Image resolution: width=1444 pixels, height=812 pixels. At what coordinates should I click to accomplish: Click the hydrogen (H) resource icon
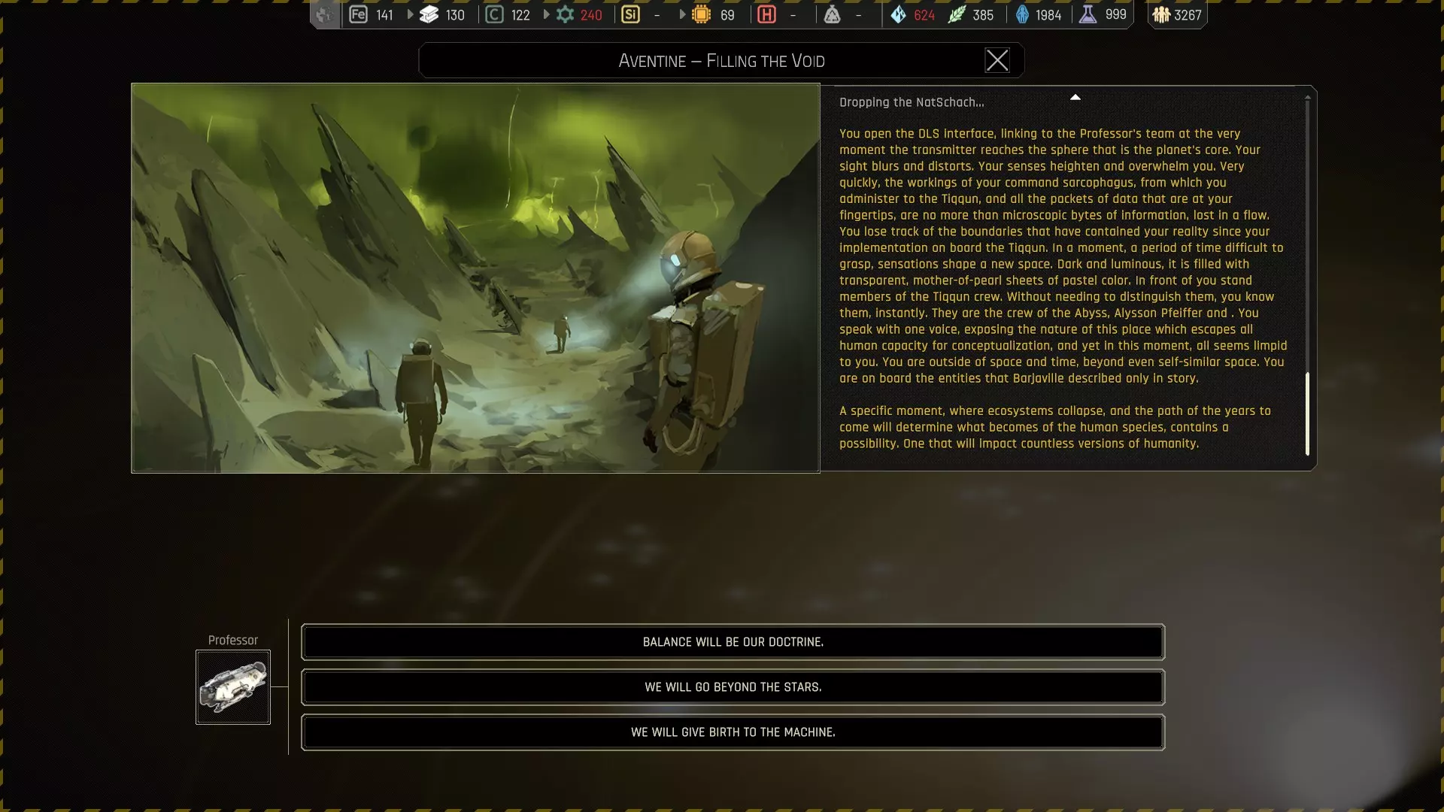(766, 14)
